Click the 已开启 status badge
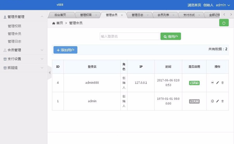 194,83
